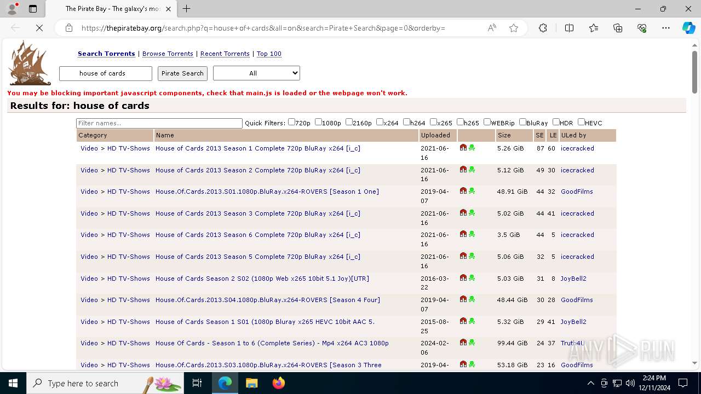This screenshot has height=394, width=701.
Task: Click the Pirate Bay ship logo
Action: click(30, 63)
